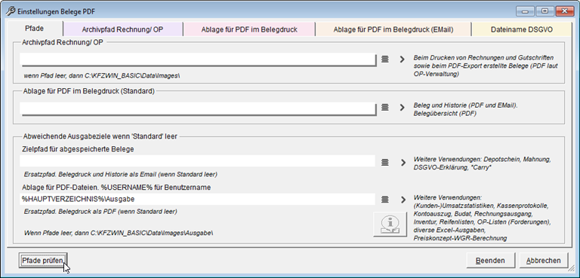Click arrow beside Ablage PDF Belegdruck Standard field
This screenshot has width=580, height=278.
(x=403, y=108)
